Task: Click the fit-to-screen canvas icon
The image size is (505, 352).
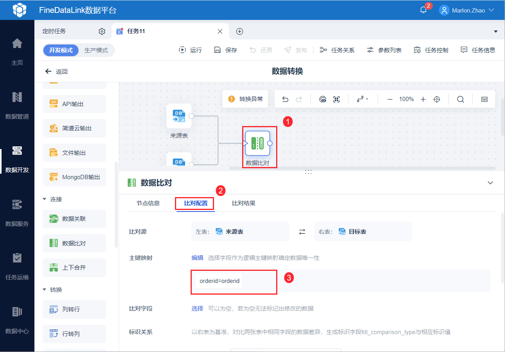Action: 336,99
